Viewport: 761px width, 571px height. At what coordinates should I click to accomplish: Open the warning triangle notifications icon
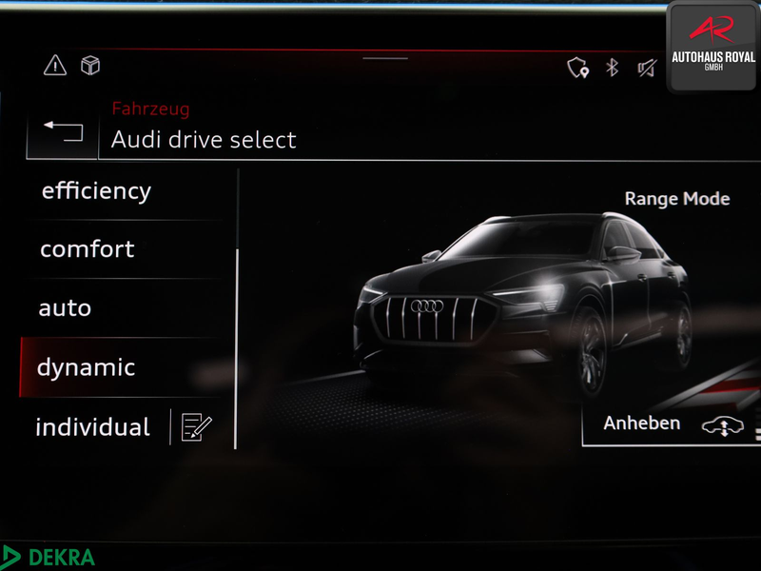point(55,65)
